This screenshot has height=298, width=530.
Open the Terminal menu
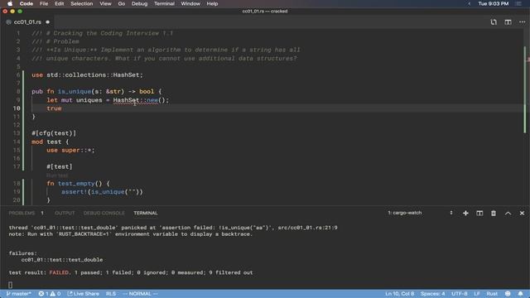(x=164, y=3)
